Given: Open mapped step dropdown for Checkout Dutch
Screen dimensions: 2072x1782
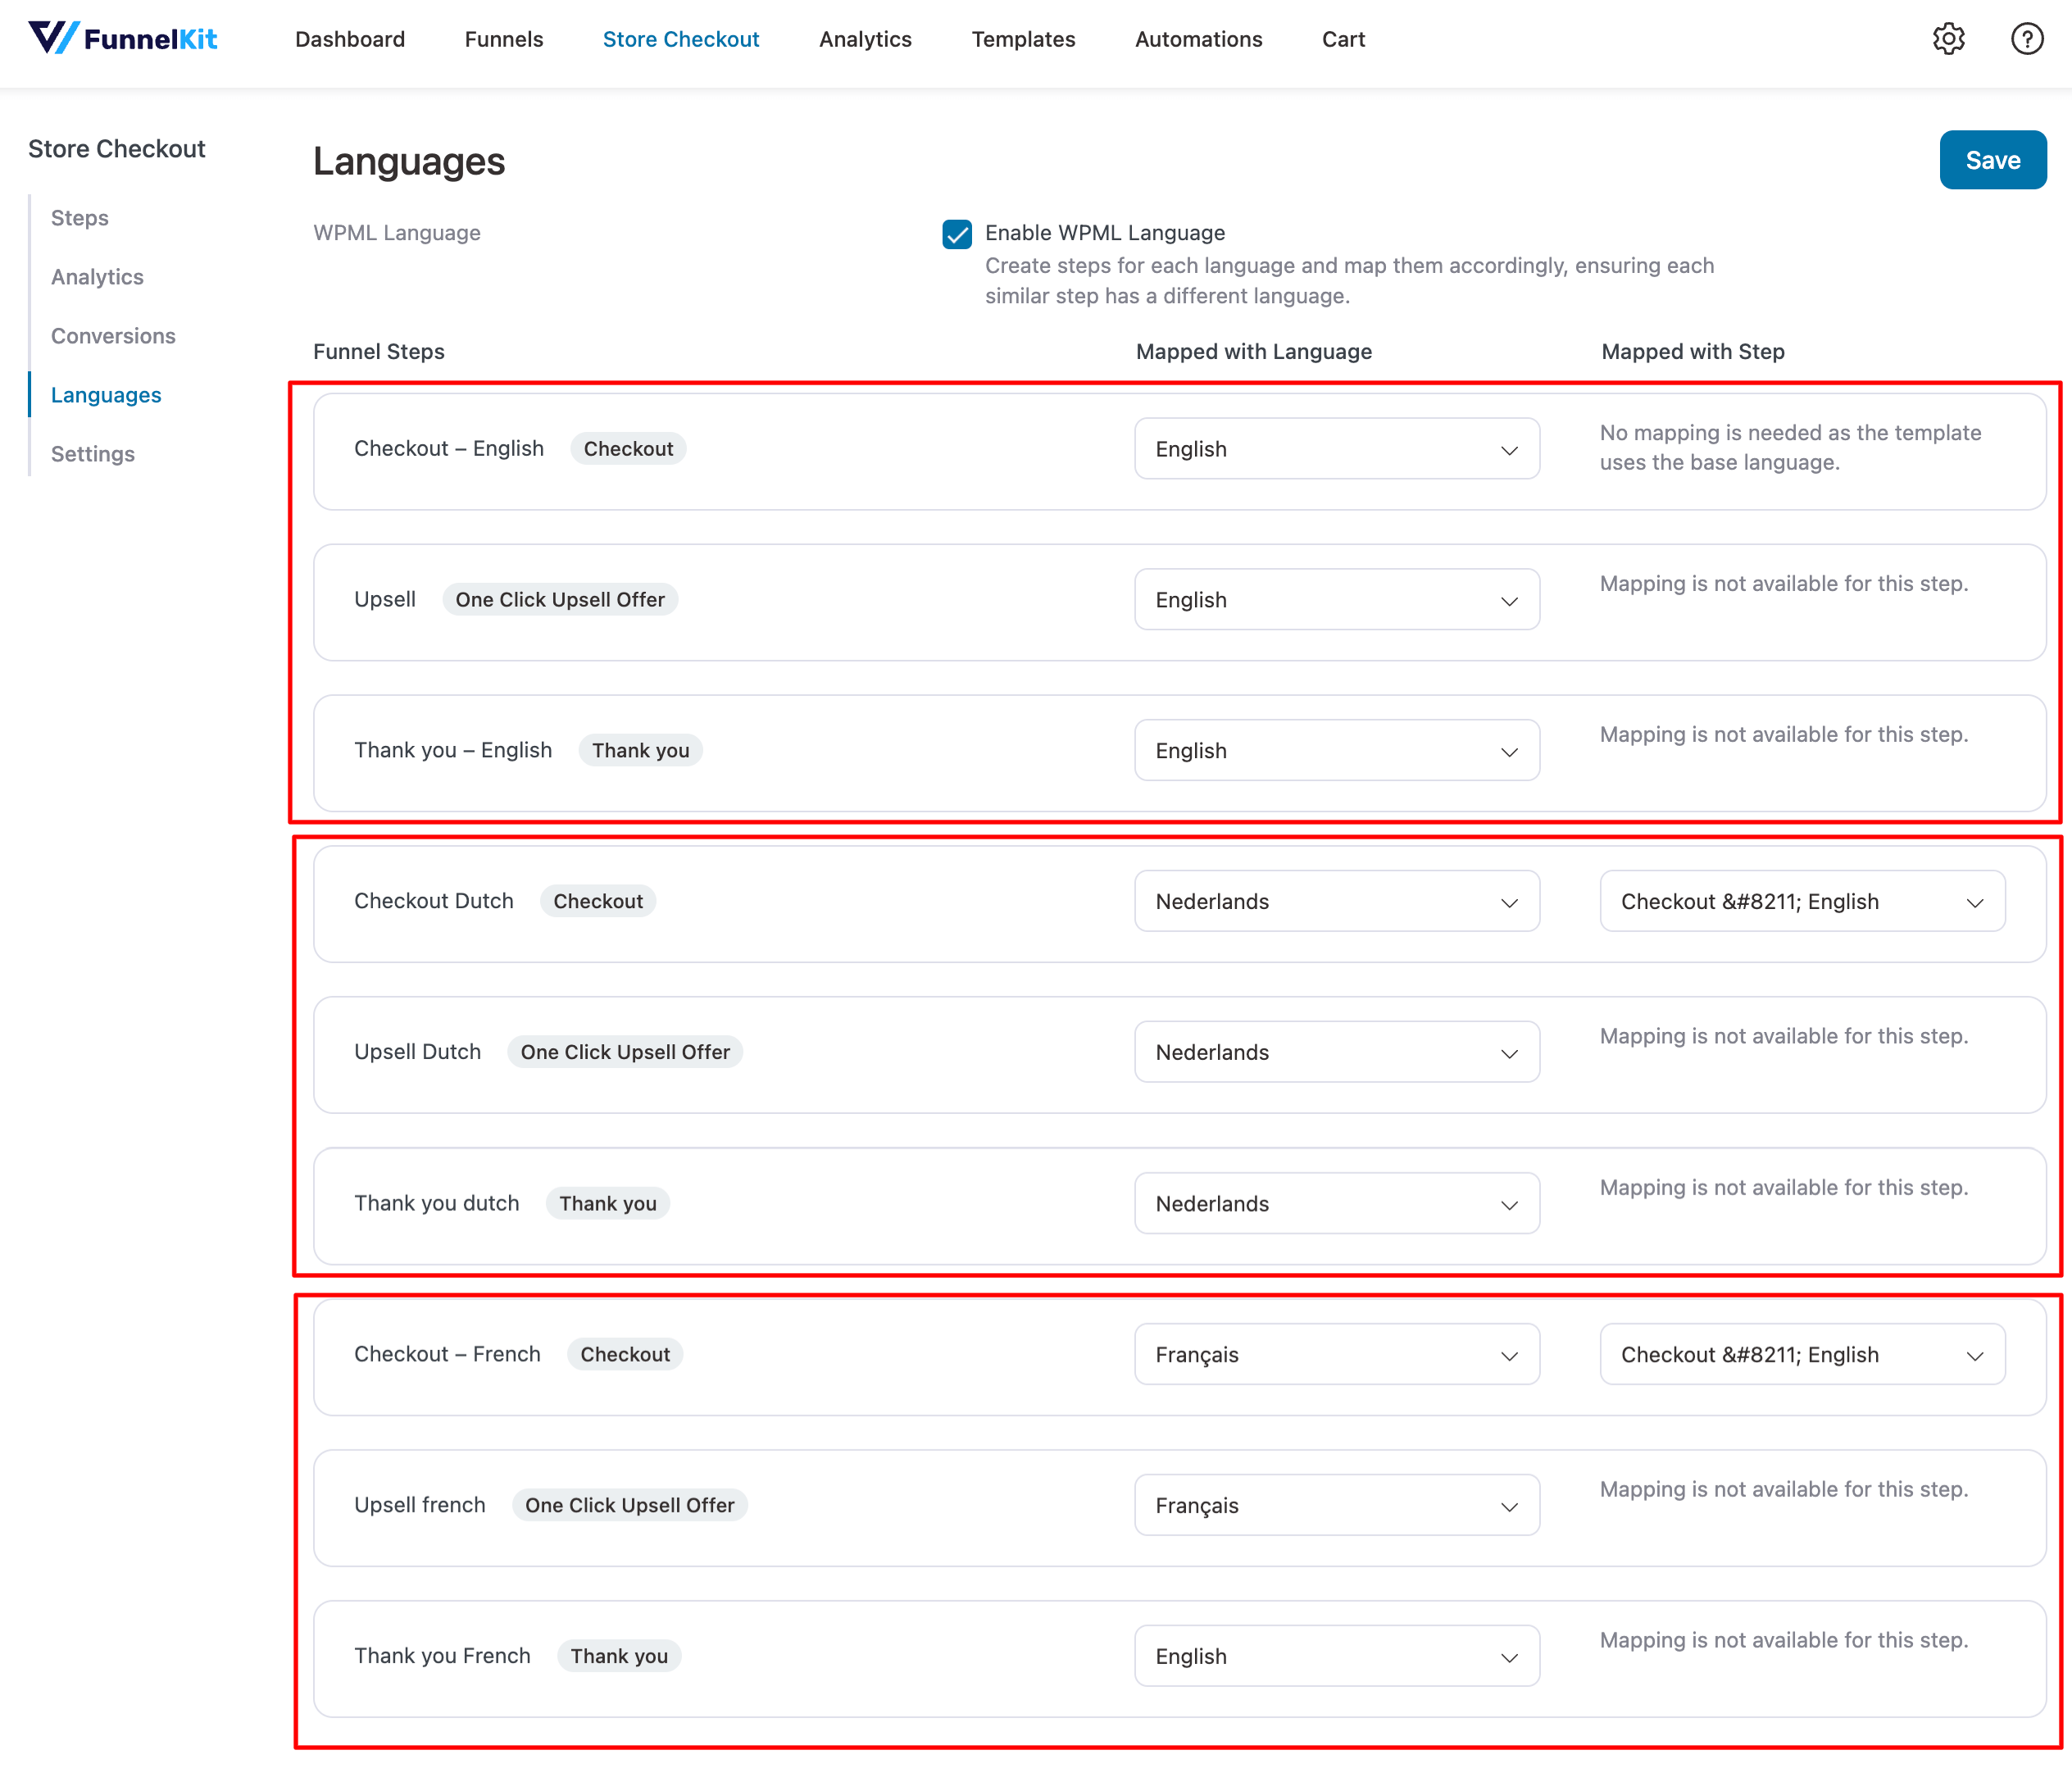Looking at the screenshot, I should [x=1801, y=902].
